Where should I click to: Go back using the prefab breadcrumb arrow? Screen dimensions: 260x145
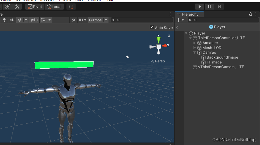pyautogui.click(x=177, y=27)
